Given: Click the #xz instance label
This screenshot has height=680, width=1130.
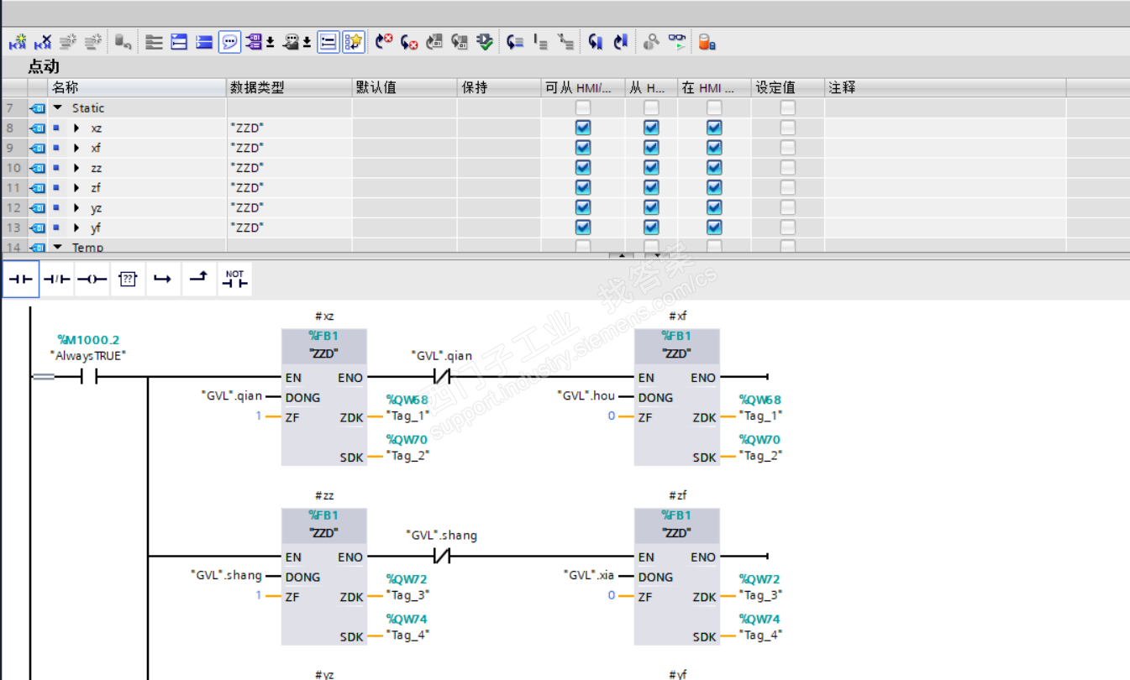Looking at the screenshot, I should coord(323,316).
